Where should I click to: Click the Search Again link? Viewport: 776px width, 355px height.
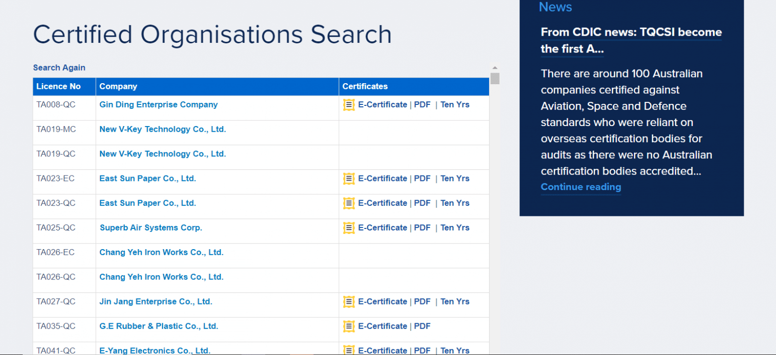[59, 68]
